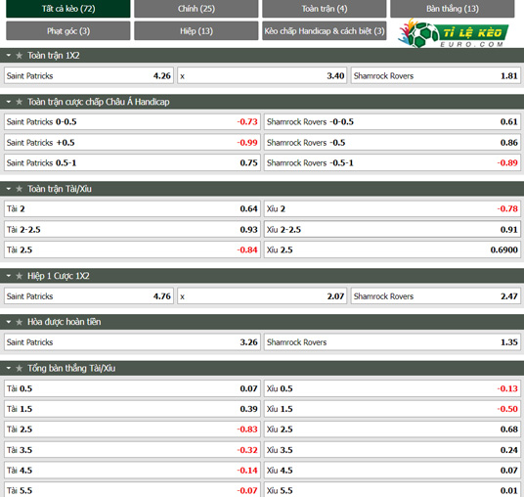The image size is (524, 497).
Task: Choose Tài 2.5 at -0.84
Action: (132, 249)
